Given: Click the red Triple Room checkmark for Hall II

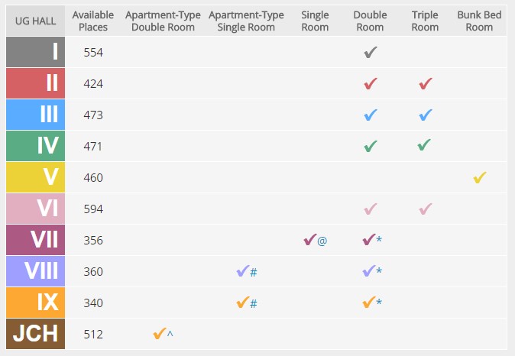Looking at the screenshot, I should tap(426, 83).
